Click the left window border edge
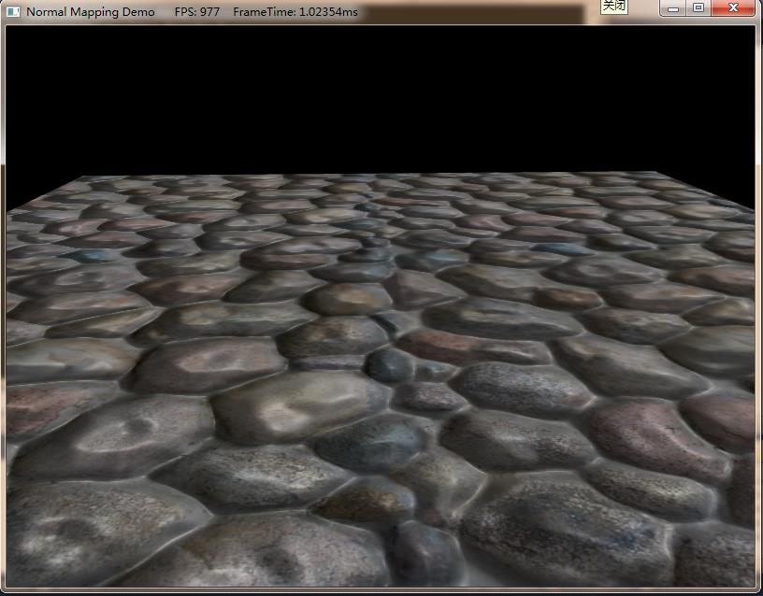The height and width of the screenshot is (596, 763). point(3,308)
